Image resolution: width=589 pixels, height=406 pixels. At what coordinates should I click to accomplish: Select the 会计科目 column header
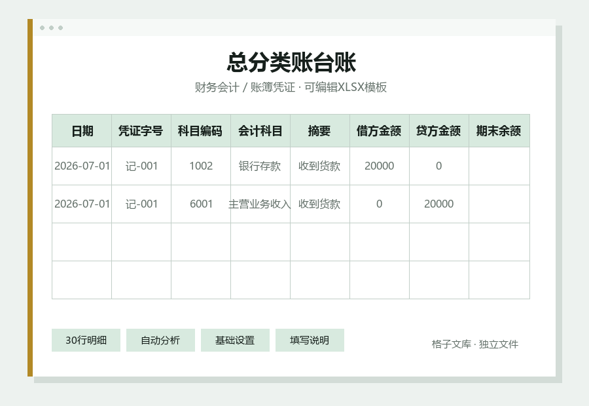click(x=260, y=131)
